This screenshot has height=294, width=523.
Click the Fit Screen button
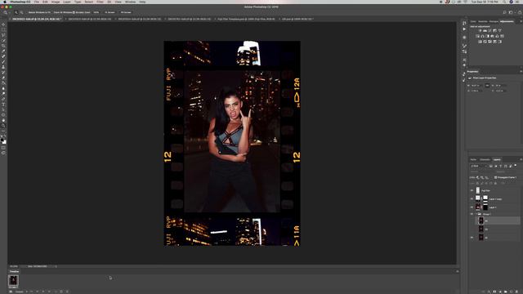coord(110,12)
